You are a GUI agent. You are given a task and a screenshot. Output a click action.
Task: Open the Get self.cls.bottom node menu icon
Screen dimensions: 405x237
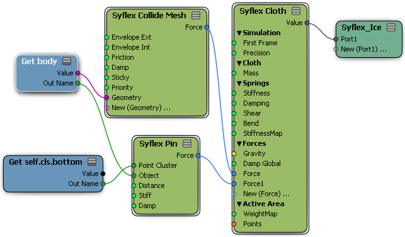tap(92, 162)
